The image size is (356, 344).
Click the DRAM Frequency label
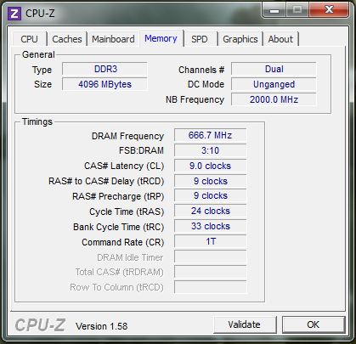point(127,136)
